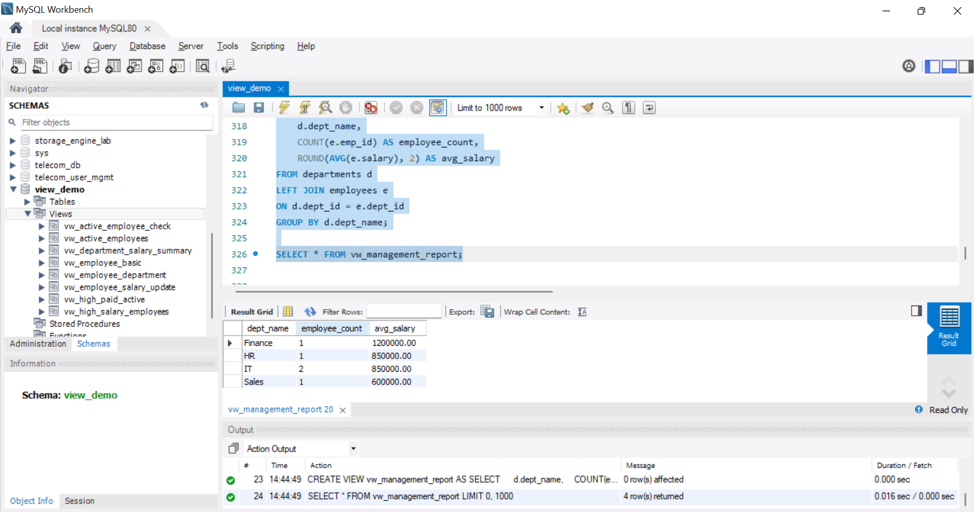Image resolution: width=974 pixels, height=512 pixels.
Task: Create a new view icon
Action: (134, 66)
